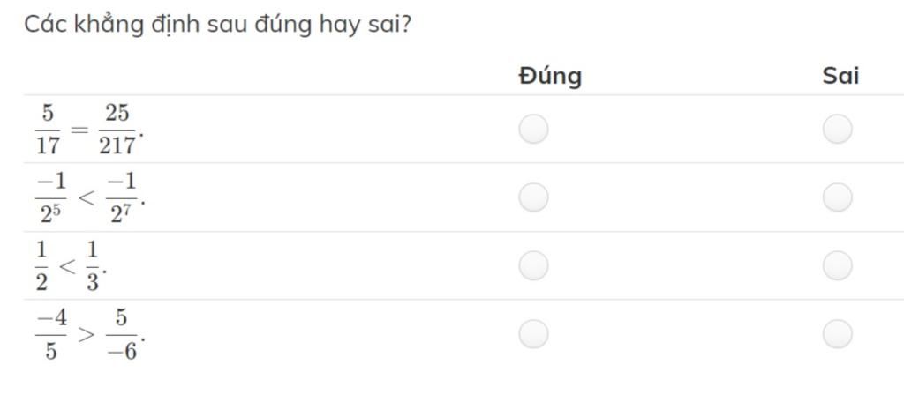
Task: Pick Sai for -4/5 > 5/-6
Action: 837,334
